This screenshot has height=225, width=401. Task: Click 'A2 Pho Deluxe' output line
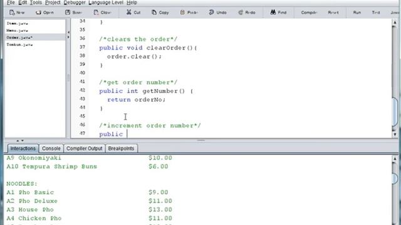pyautogui.click(x=32, y=201)
